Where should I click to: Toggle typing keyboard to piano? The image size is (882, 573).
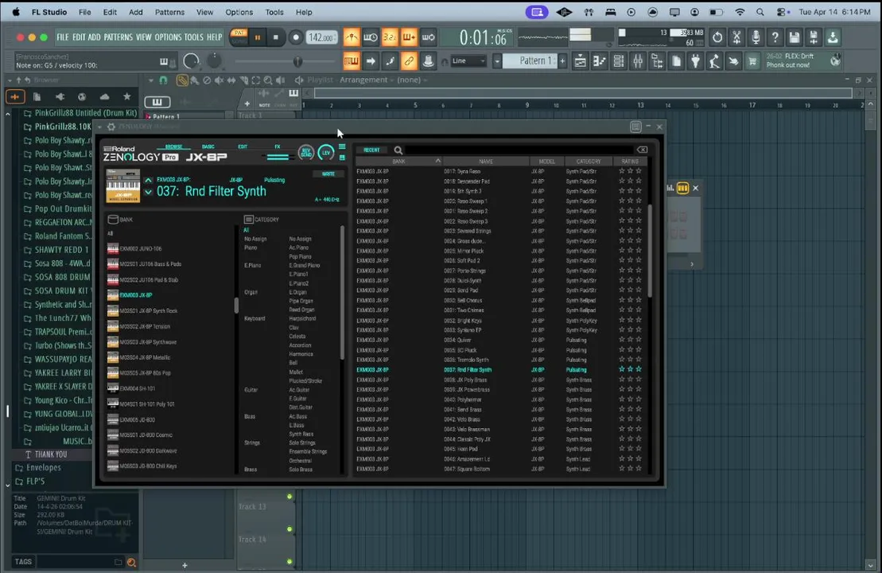[352, 60]
